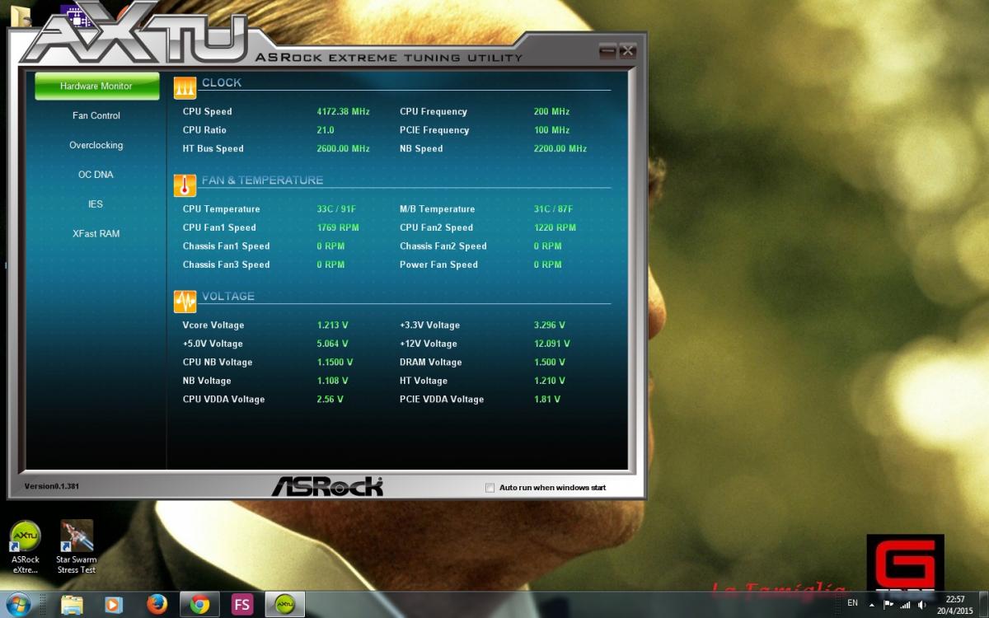Click the PCIE VDDA Voltage value 1.81 V
The width and height of the screenshot is (989, 618).
pos(547,400)
